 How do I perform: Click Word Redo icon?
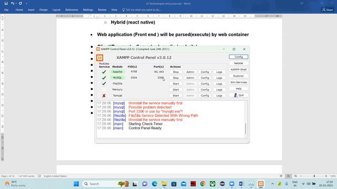(21, 4)
